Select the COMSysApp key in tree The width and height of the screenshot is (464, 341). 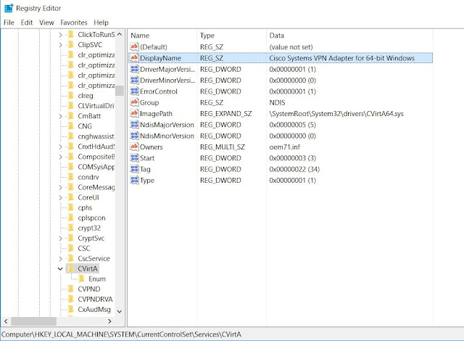(96, 167)
